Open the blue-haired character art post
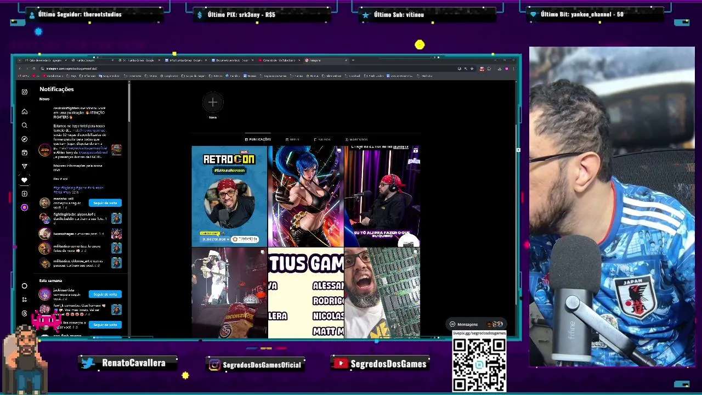Viewport: 702px width, 395px height. pyautogui.click(x=305, y=196)
